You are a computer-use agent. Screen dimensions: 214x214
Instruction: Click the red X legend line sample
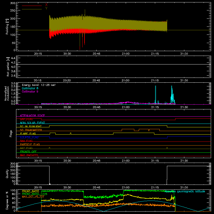[x=32, y=6]
